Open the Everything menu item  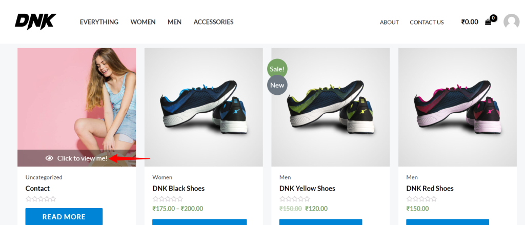[x=99, y=22]
